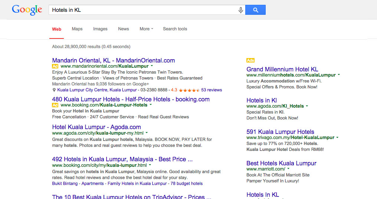The image size is (377, 199).
Task: Click Kuala Lumpur City Centre address link
Action: (x=97, y=90)
